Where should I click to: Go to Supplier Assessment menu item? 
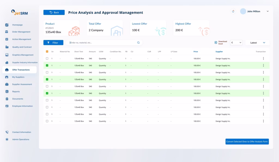(x=22, y=84)
